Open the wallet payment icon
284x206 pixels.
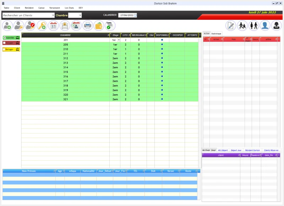click(x=99, y=25)
